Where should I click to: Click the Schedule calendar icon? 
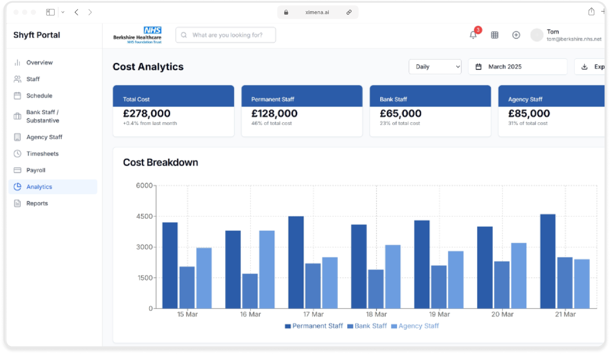click(17, 96)
